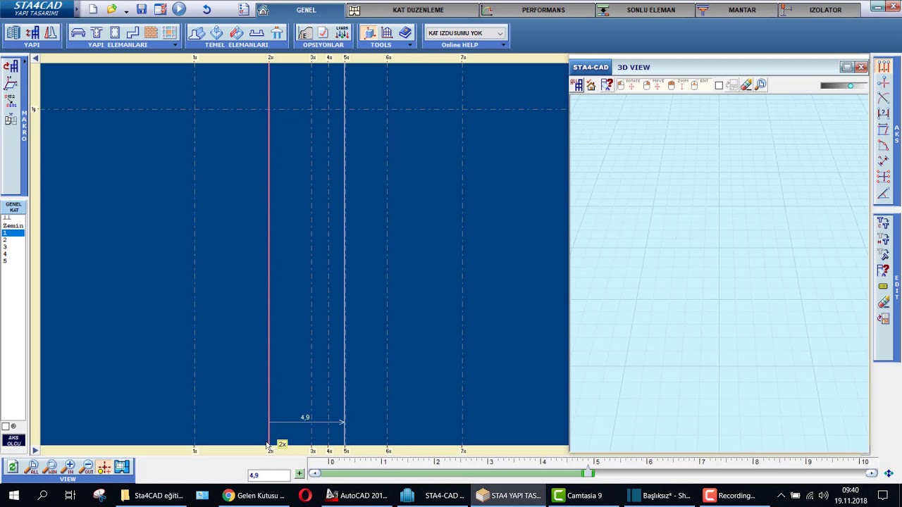Click the green horizontal scale slider thumb
902x507 pixels.
(588, 474)
